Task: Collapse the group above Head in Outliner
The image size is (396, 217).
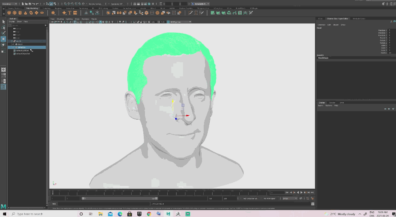Action: [12, 41]
